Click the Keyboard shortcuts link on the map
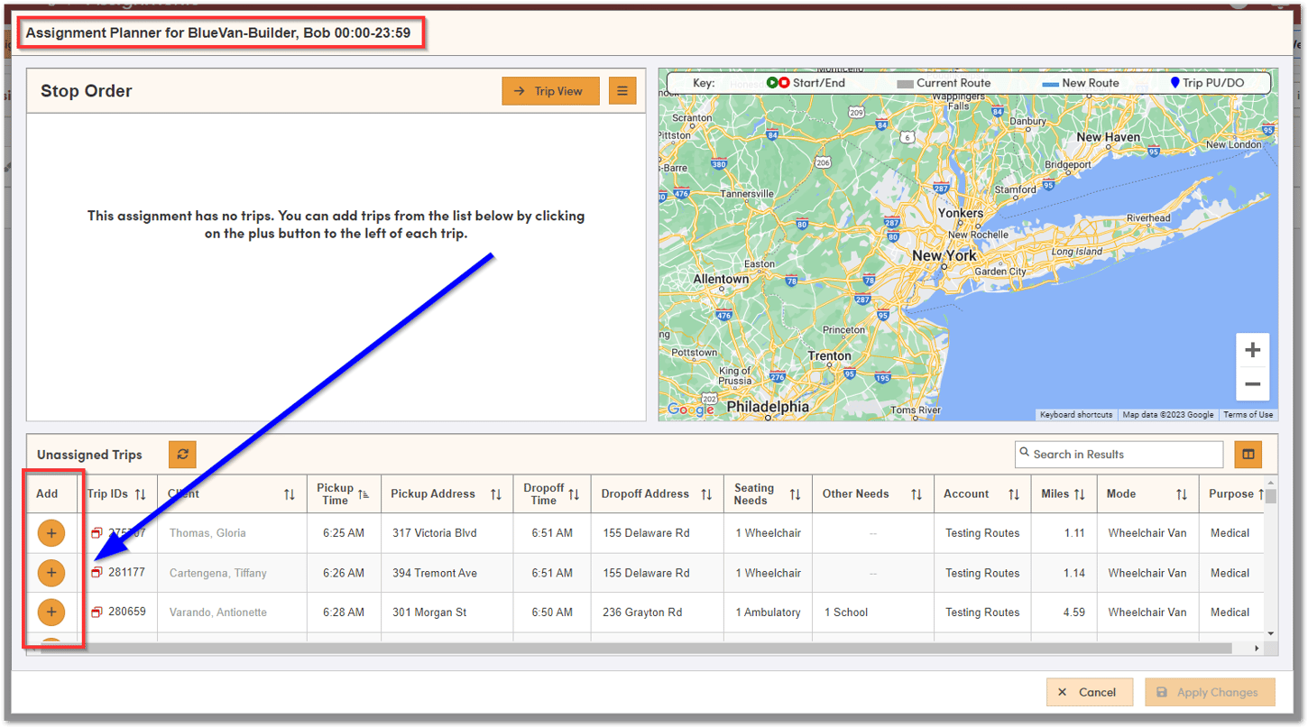1308x728 pixels. pos(1076,414)
